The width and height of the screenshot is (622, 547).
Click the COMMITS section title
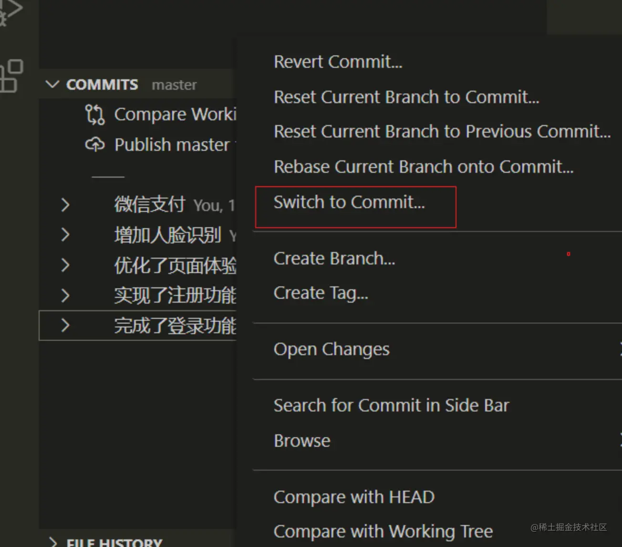coord(102,84)
